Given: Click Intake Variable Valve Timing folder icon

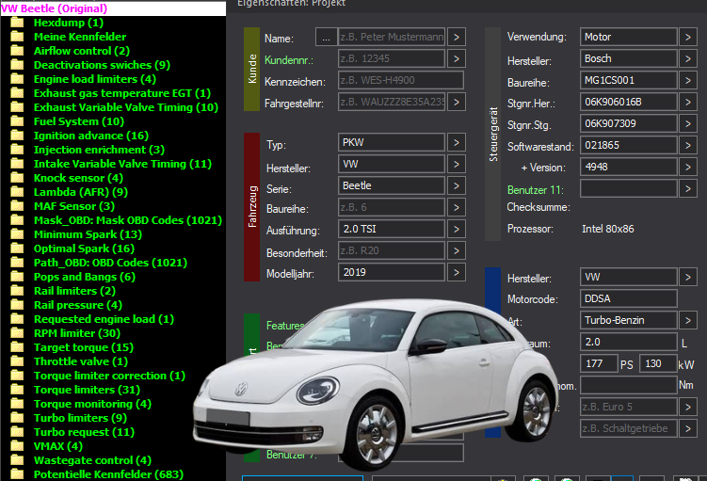Looking at the screenshot, I should point(17,164).
